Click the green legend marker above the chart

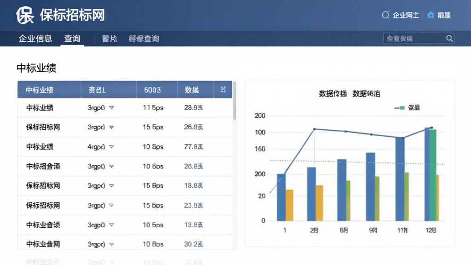402,108
